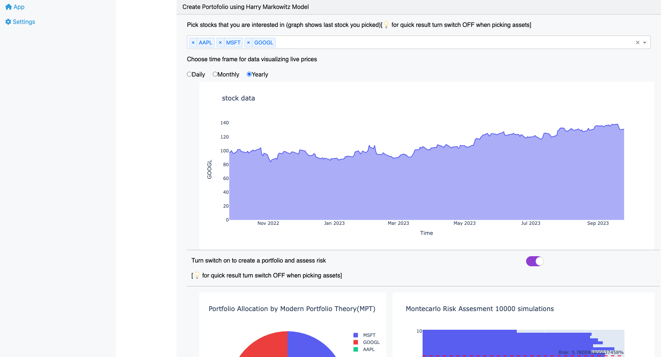Click the 'May 2023' axis tick
The width and height of the screenshot is (663, 357).
[464, 223]
